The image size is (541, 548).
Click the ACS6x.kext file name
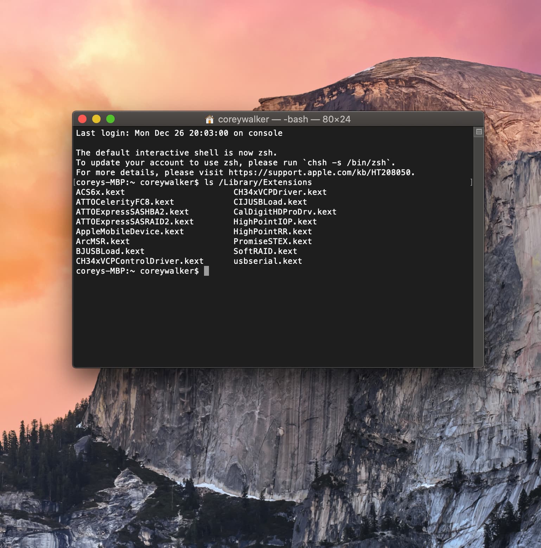pos(100,192)
